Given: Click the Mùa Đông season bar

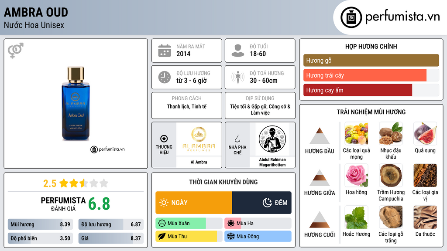Looking at the screenshot, I should (258, 236).
